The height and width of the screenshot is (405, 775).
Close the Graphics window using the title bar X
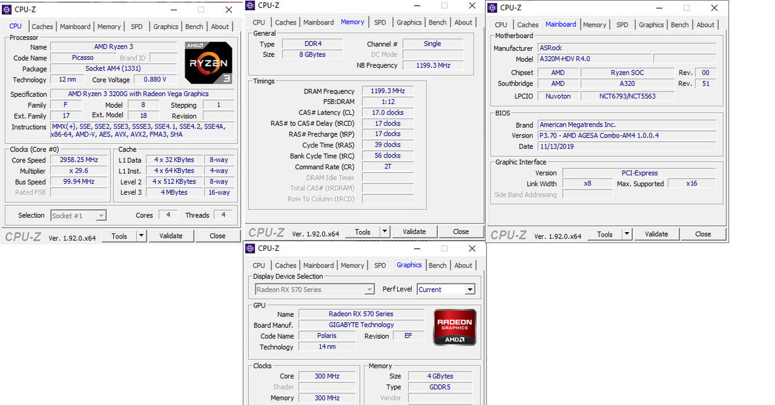pyautogui.click(x=472, y=248)
